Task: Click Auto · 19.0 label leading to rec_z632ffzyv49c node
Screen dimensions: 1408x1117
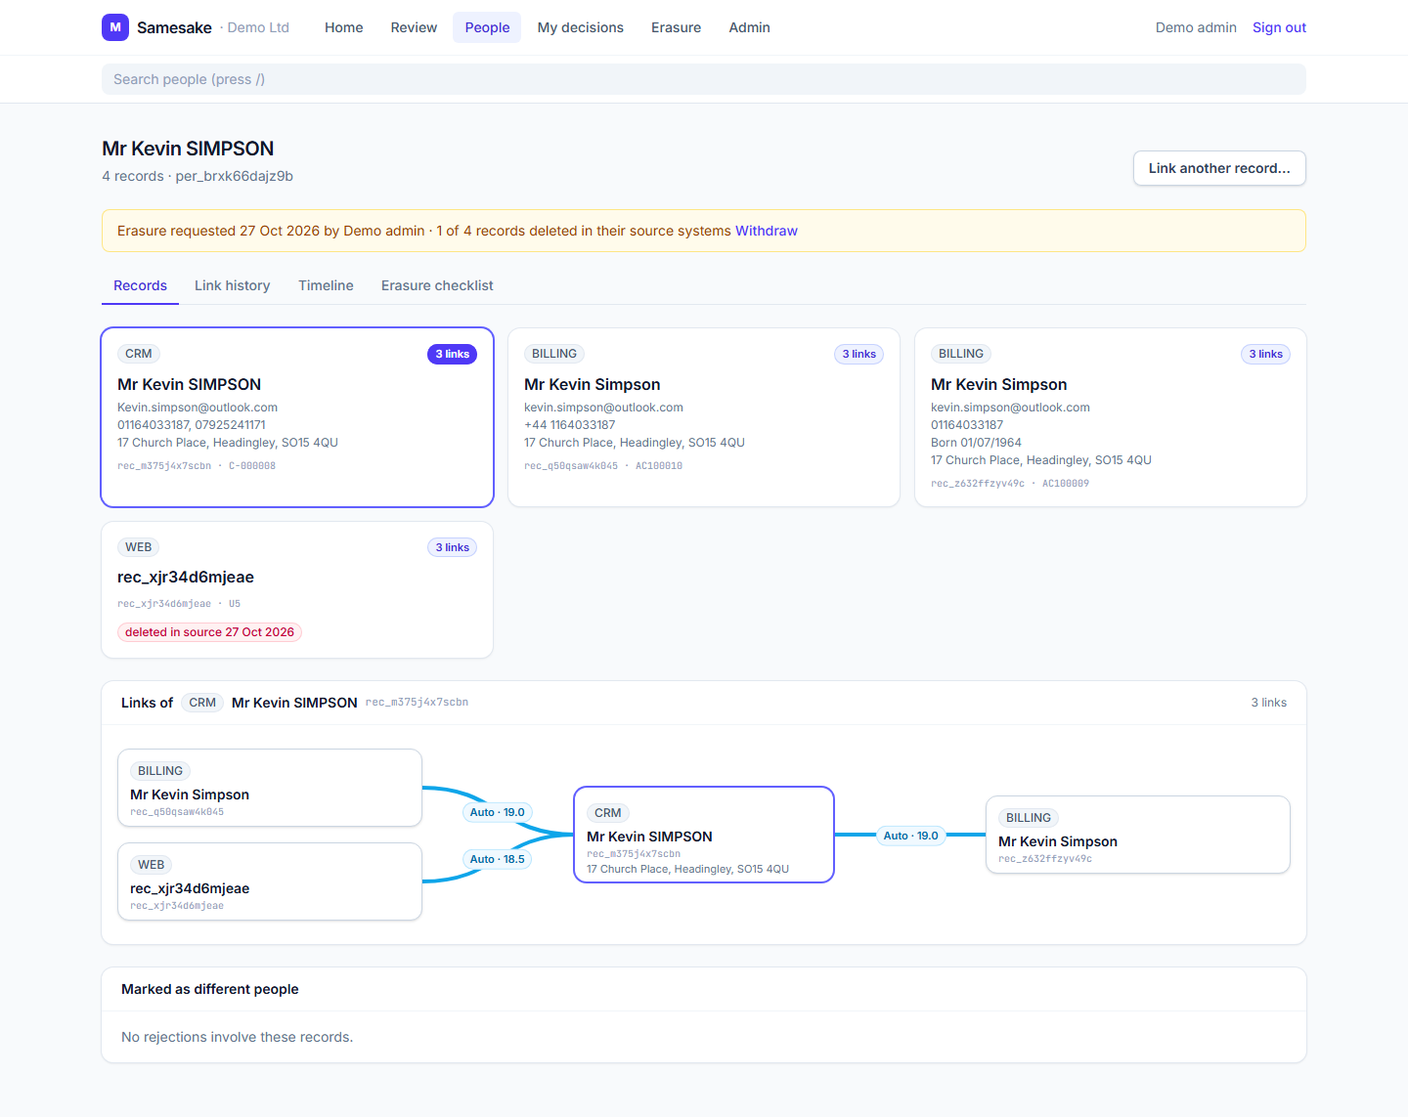Action: (910, 836)
